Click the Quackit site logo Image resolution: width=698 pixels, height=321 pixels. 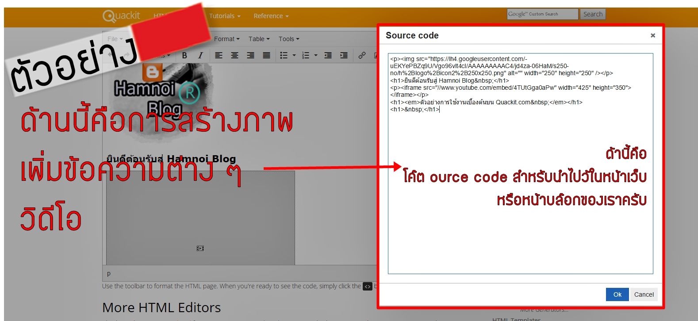(121, 16)
